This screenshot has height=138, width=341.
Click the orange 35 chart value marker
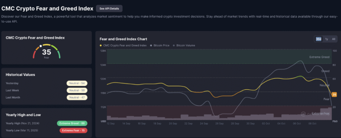click(x=334, y=94)
